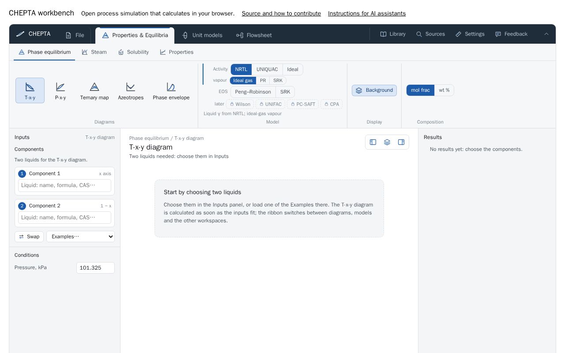The width and height of the screenshot is (565, 353).
Task: Open the Solubility sub-tab
Action: (133, 52)
